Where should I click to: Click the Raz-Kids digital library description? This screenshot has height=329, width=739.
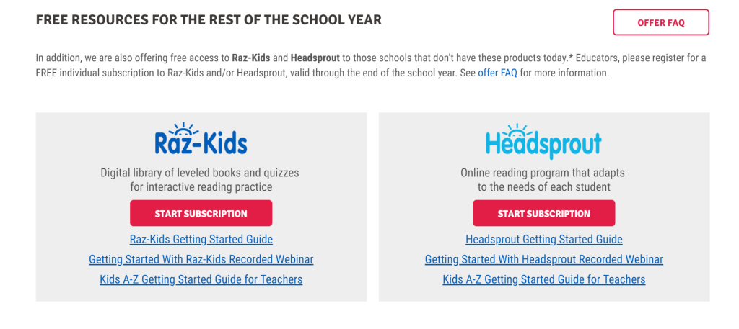pos(201,180)
